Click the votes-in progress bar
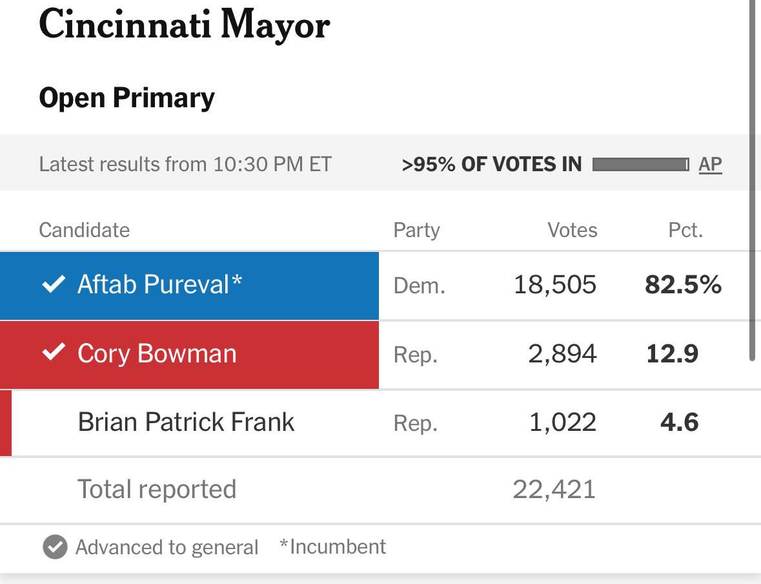Viewport: 761px width, 584px height. click(x=641, y=165)
